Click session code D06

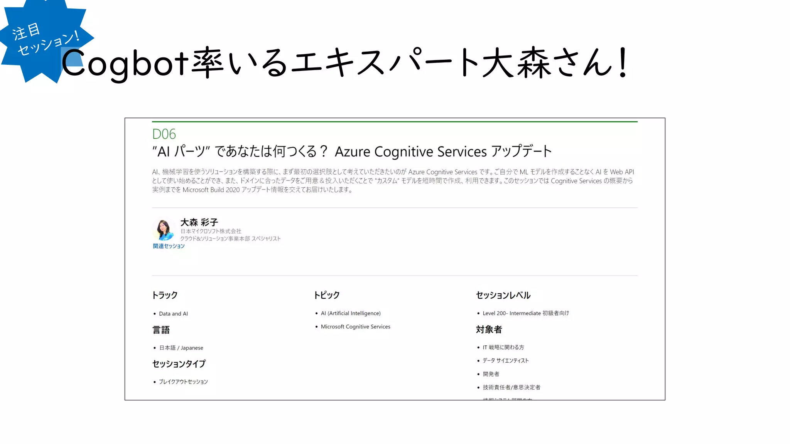(164, 134)
